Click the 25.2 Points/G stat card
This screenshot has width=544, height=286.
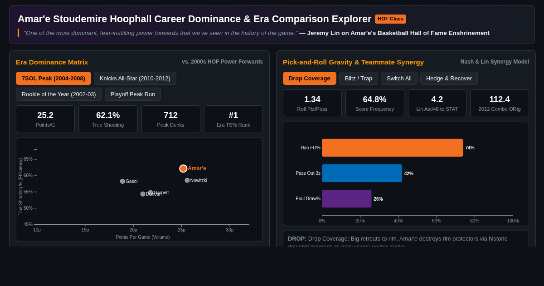[45, 119]
